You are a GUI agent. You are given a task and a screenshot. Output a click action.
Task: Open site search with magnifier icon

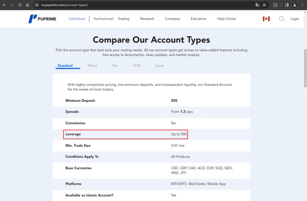pyautogui.click(x=282, y=19)
